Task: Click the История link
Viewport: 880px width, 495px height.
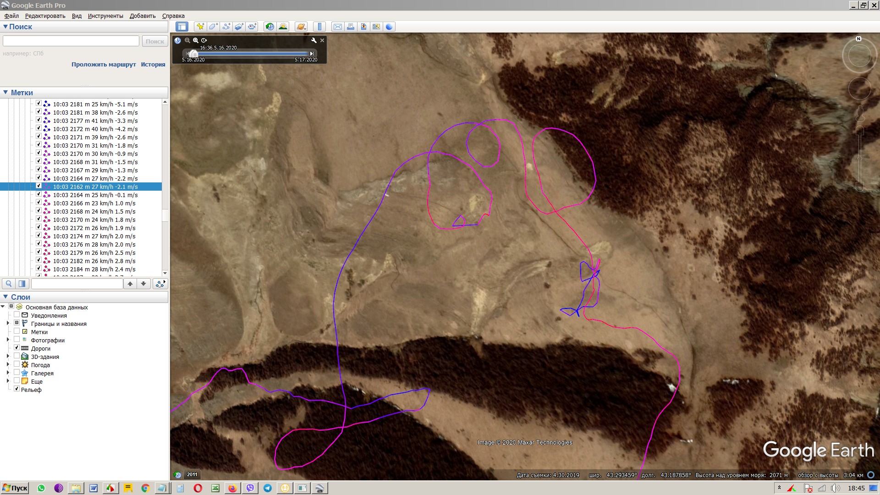Action: 153,65
